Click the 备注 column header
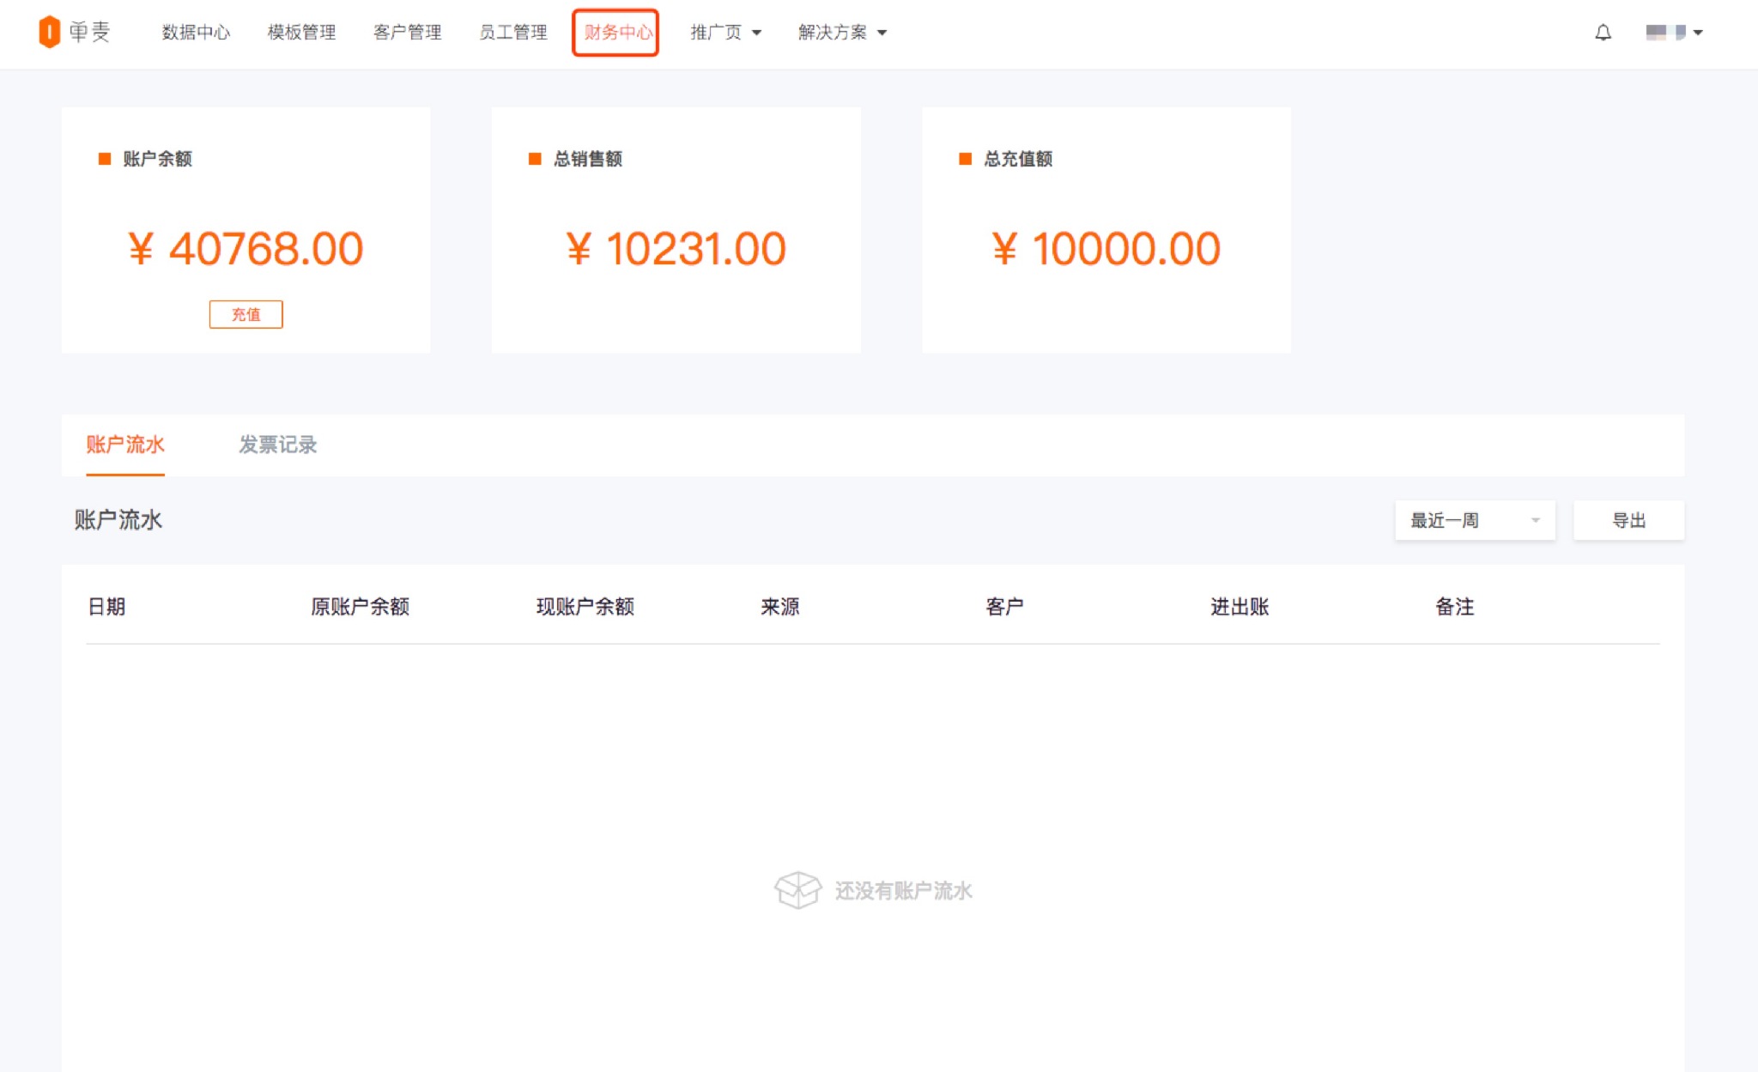Image resolution: width=1758 pixels, height=1072 pixels. tap(1455, 607)
